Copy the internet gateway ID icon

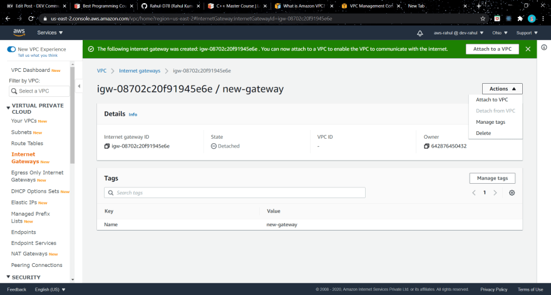coord(107,146)
